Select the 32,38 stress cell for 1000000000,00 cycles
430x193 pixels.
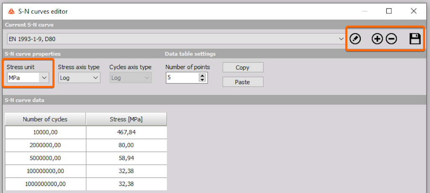point(126,184)
